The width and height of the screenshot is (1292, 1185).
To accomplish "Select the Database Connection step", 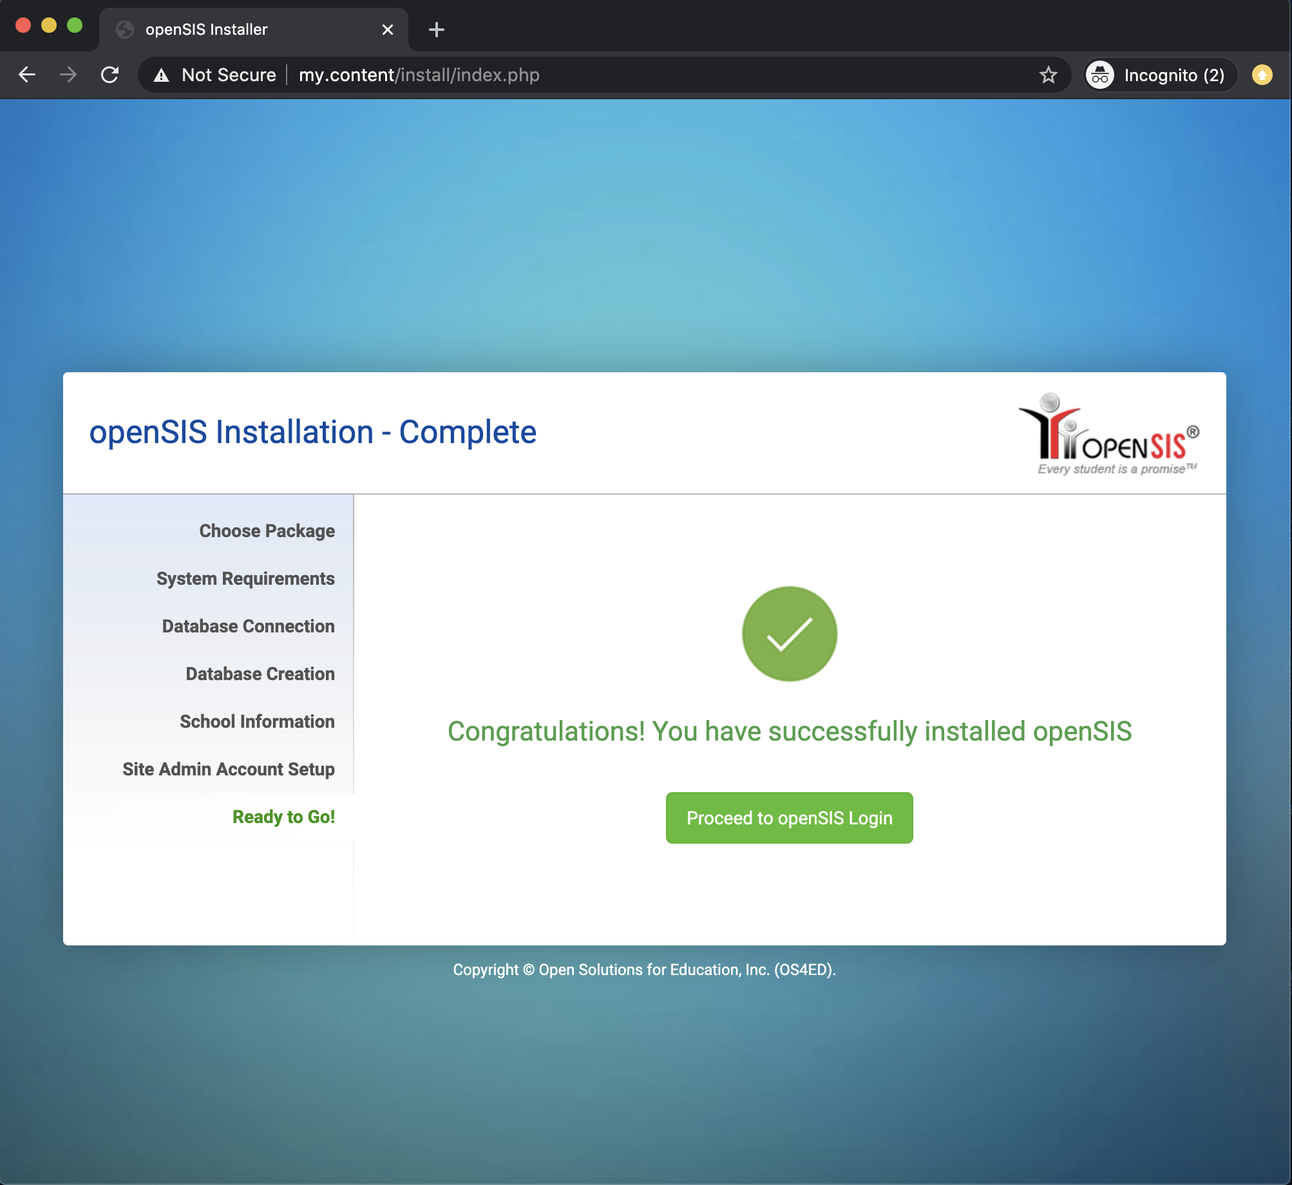I will (x=248, y=626).
